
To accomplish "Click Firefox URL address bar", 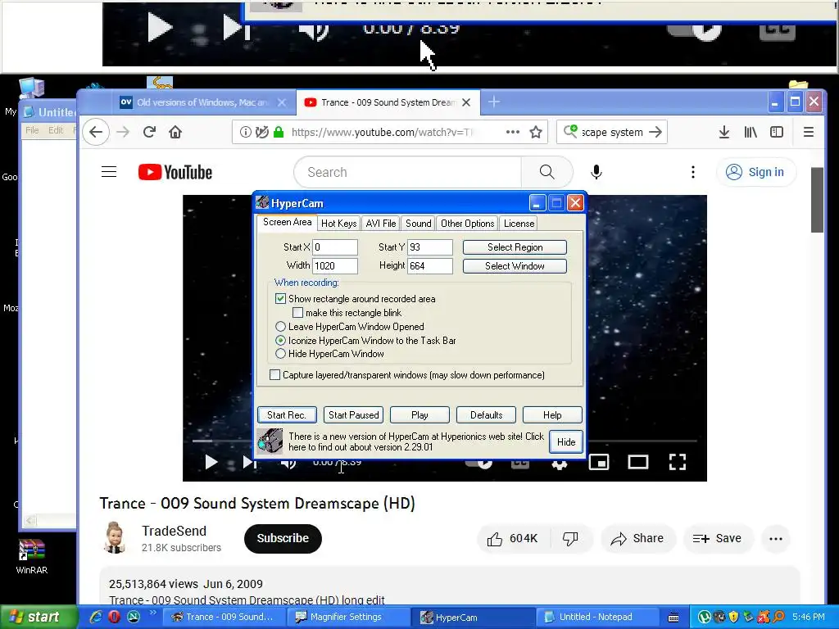I will coord(391,132).
